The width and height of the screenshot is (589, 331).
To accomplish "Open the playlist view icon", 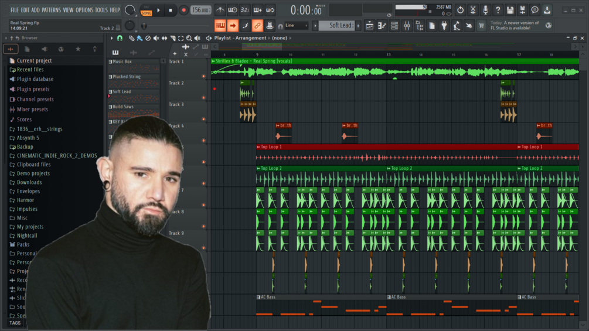I will [370, 26].
